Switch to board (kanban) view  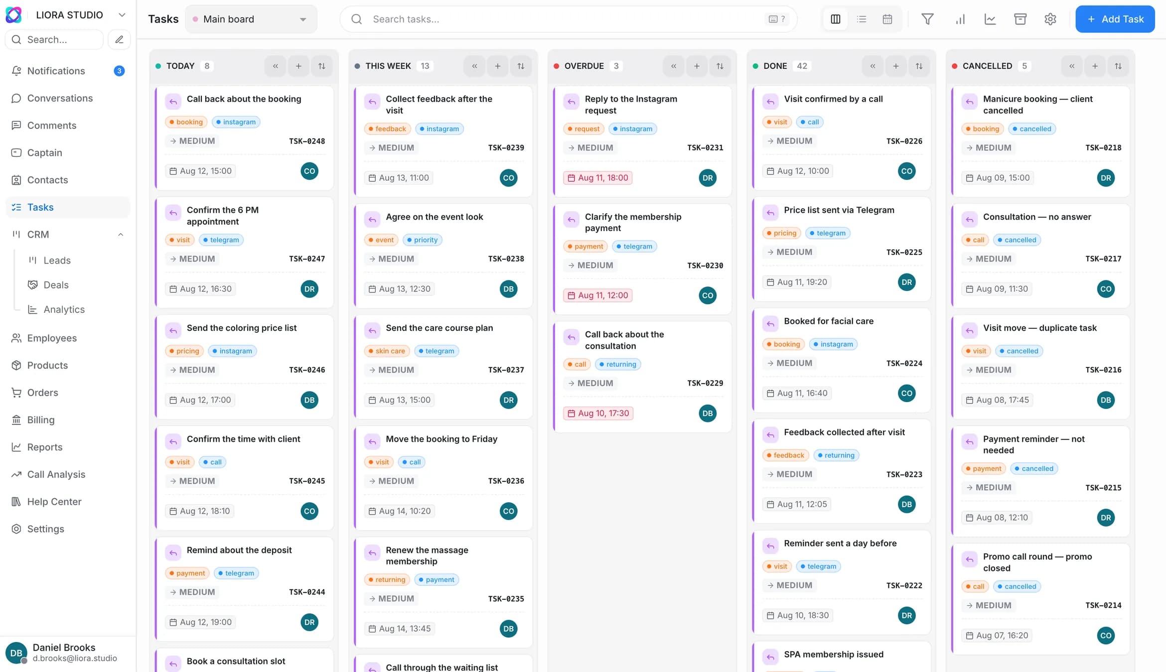[836, 19]
